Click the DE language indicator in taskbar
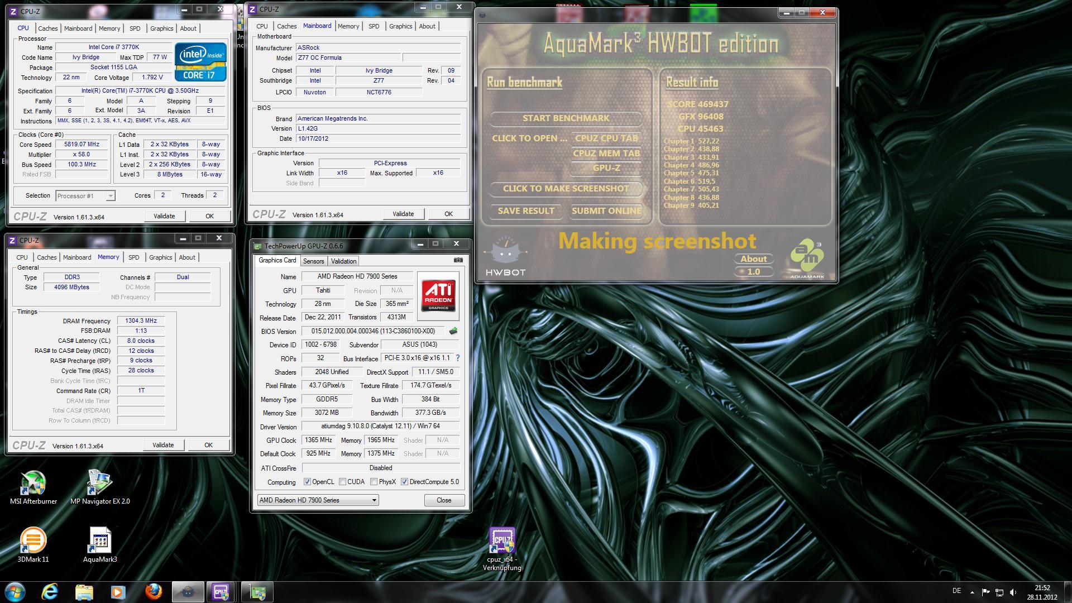Screen dimensions: 1072x603 [x=956, y=591]
